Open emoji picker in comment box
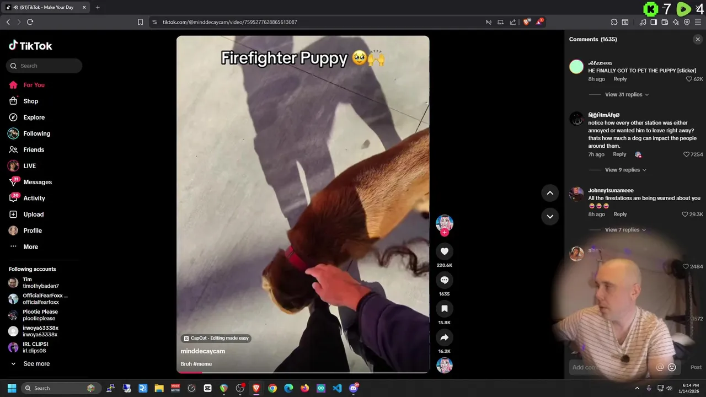706x397 pixels. pos(672,367)
